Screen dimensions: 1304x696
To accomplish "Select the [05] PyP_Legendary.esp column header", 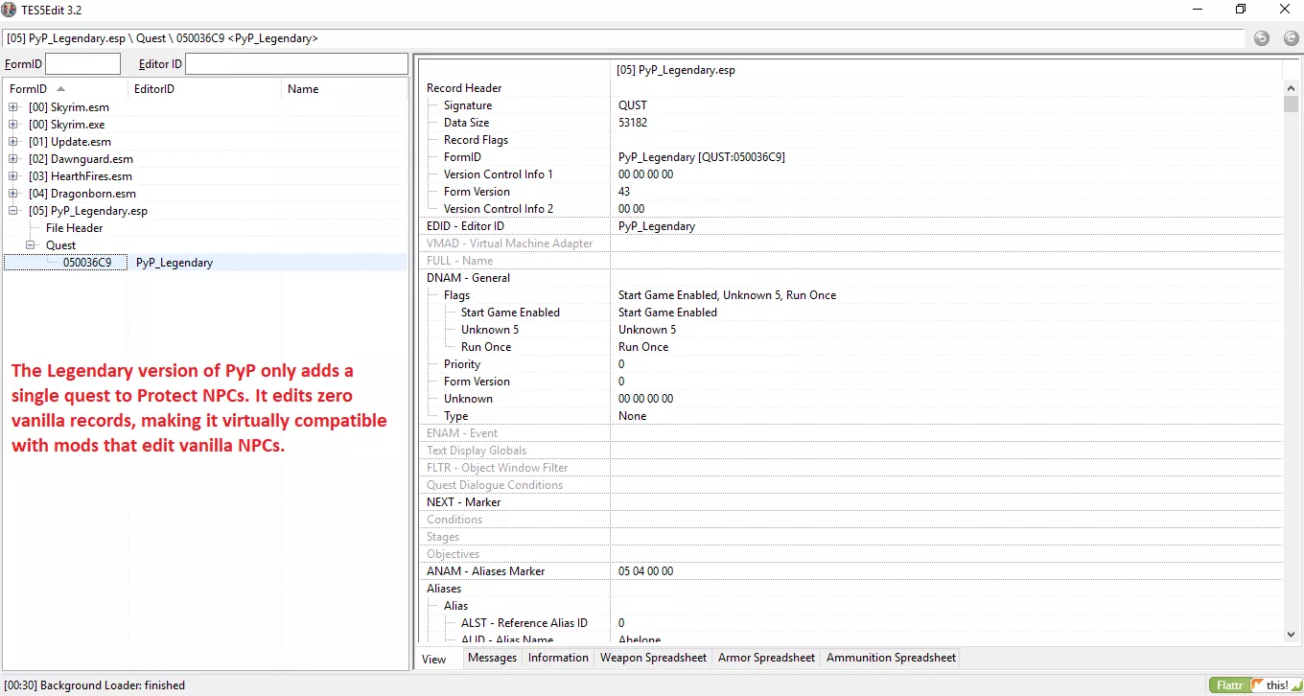I will coord(945,70).
